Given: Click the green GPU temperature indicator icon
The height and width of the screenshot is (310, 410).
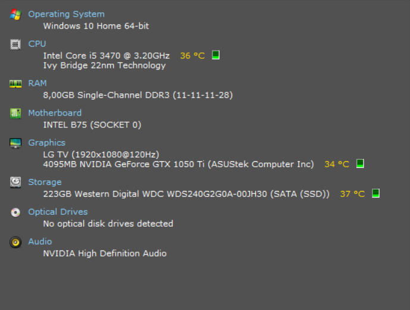Looking at the screenshot, I should [x=360, y=164].
